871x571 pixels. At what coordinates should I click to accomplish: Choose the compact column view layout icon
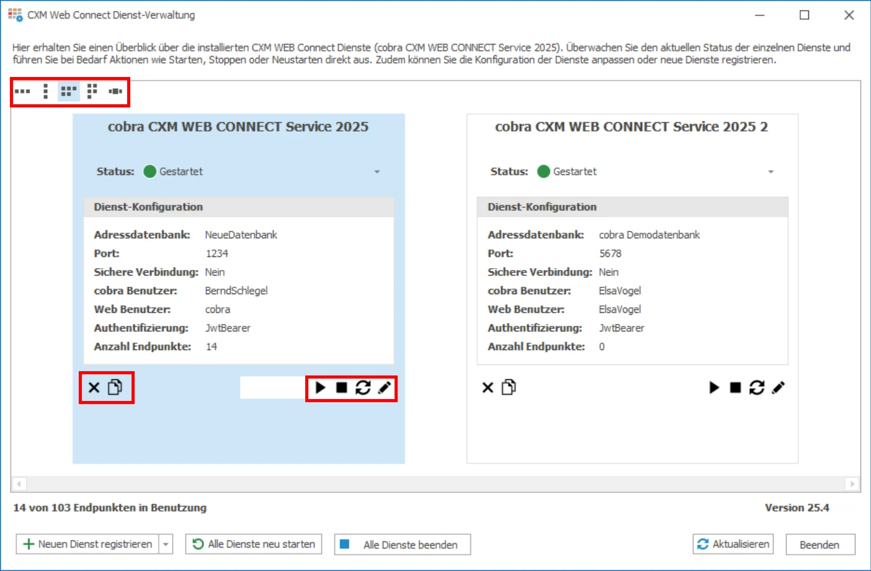92,91
